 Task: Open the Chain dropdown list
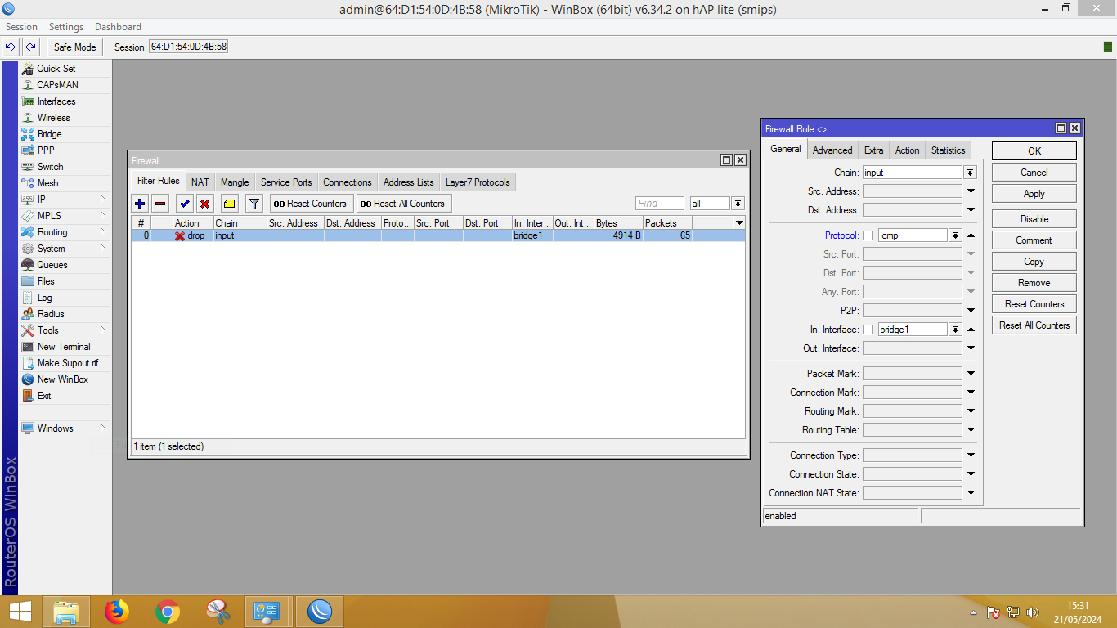(x=970, y=173)
